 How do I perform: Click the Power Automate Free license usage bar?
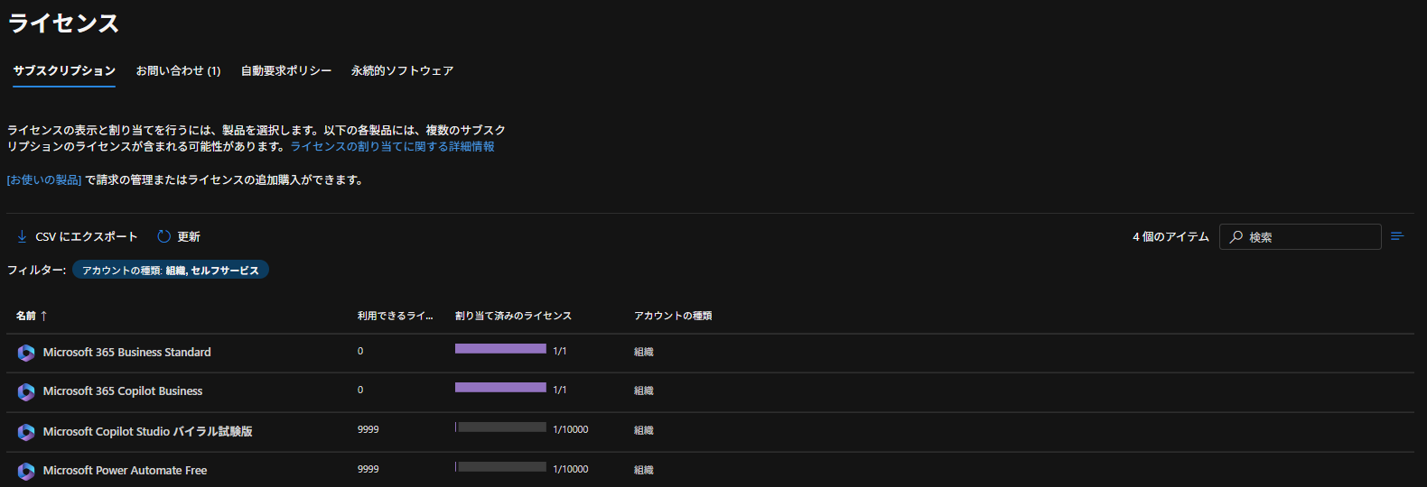point(500,466)
